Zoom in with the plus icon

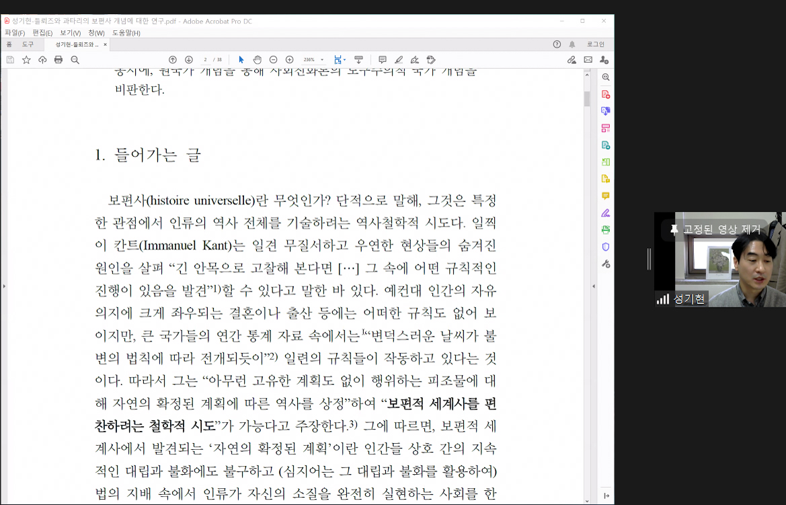pos(289,60)
